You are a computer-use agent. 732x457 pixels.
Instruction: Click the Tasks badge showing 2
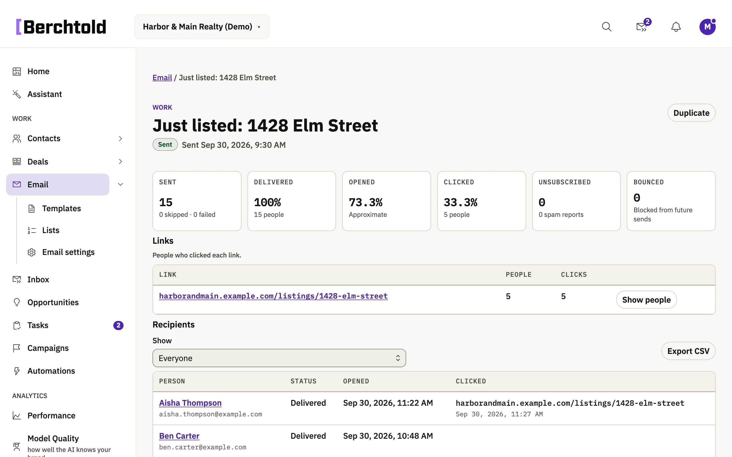pyautogui.click(x=118, y=325)
